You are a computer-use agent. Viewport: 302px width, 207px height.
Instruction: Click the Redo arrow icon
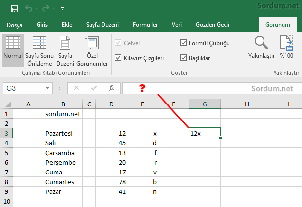pos(46,8)
